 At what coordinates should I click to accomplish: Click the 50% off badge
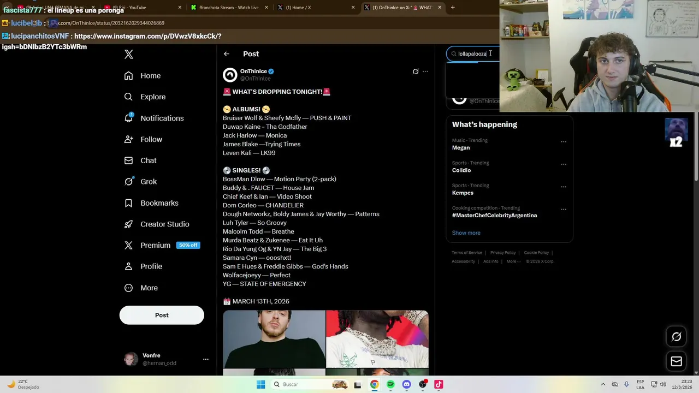188,246
